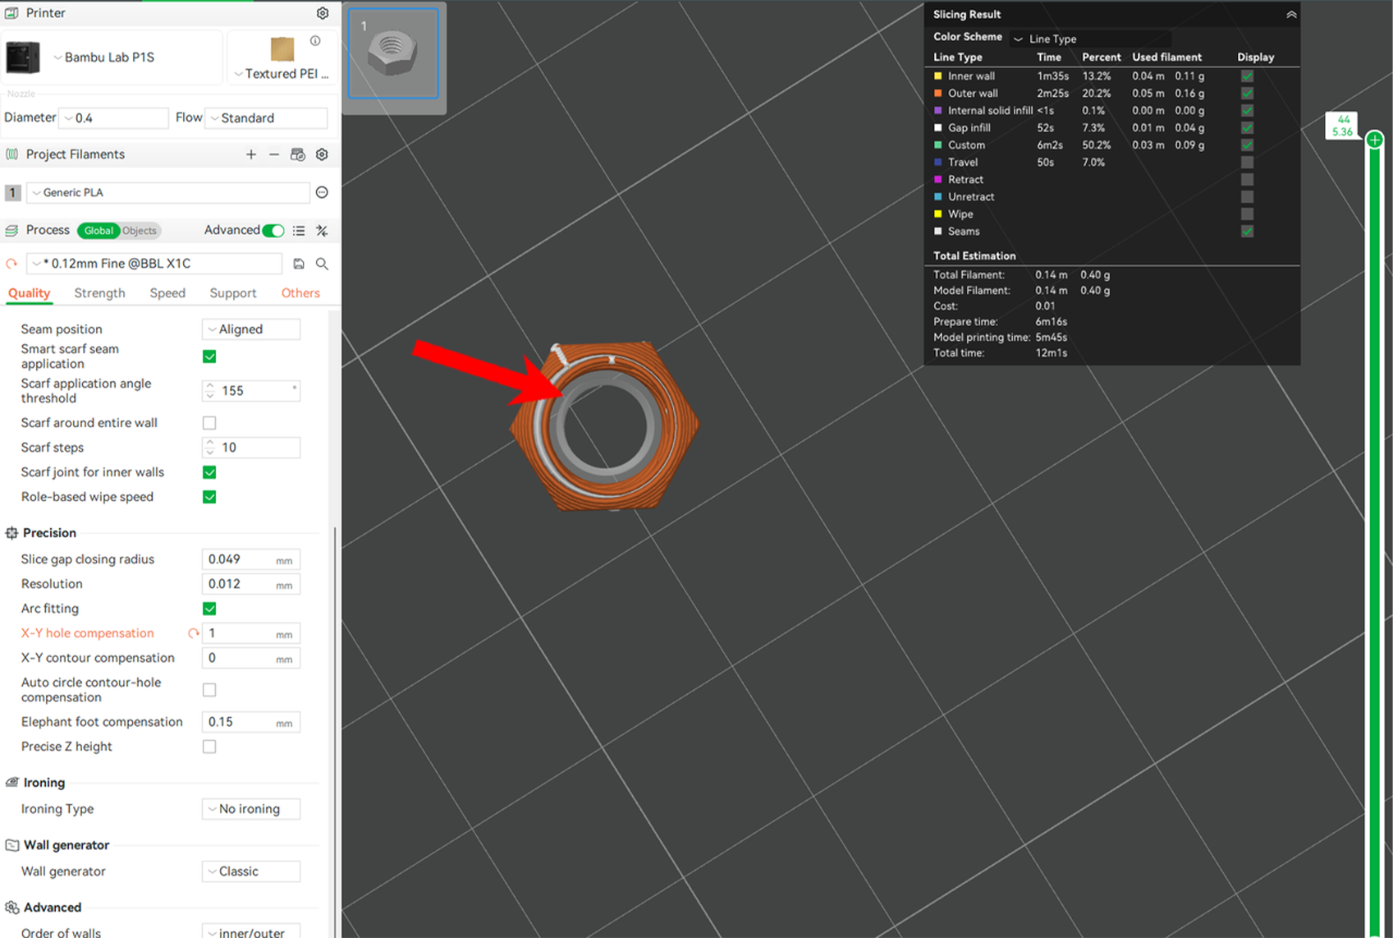1393x938 pixels.
Task: Hide Seams display checkbox
Action: [1247, 232]
